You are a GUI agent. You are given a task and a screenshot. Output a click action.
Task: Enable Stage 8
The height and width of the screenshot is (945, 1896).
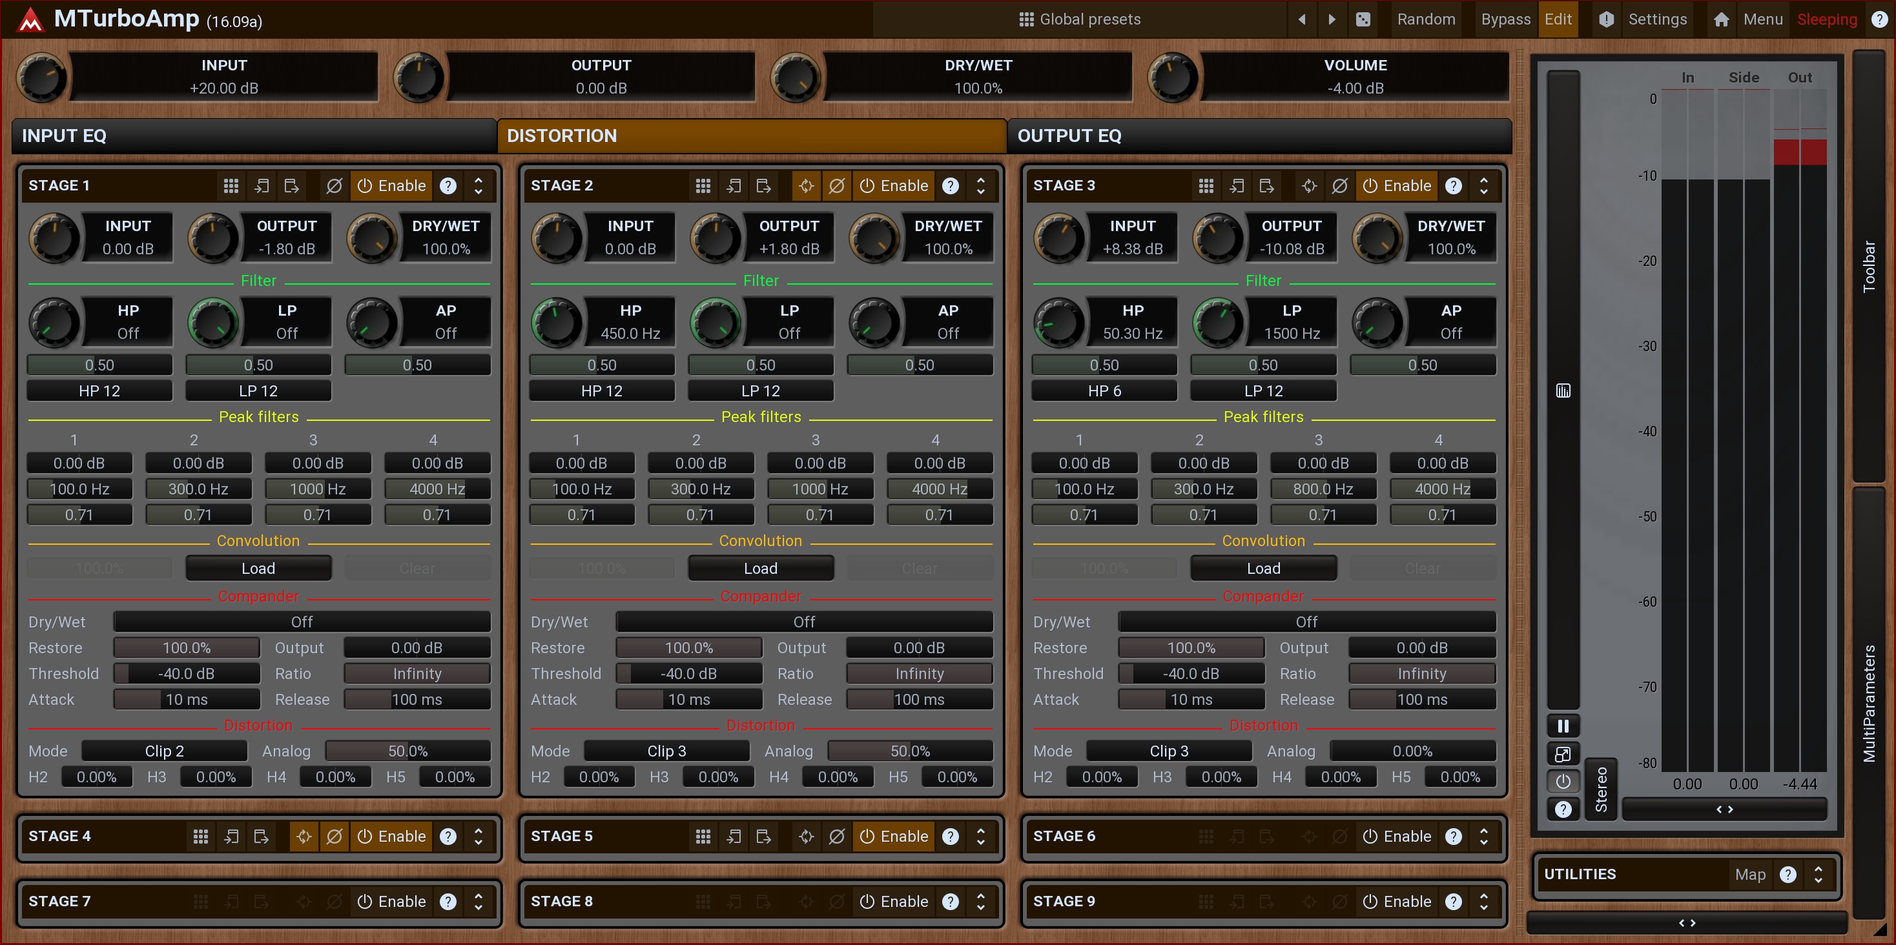(x=894, y=902)
